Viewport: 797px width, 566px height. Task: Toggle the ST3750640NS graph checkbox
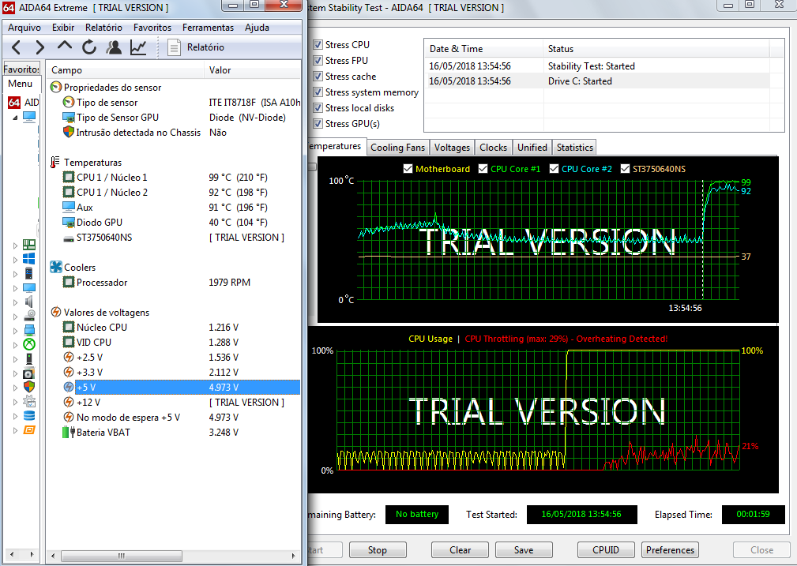pyautogui.click(x=625, y=169)
